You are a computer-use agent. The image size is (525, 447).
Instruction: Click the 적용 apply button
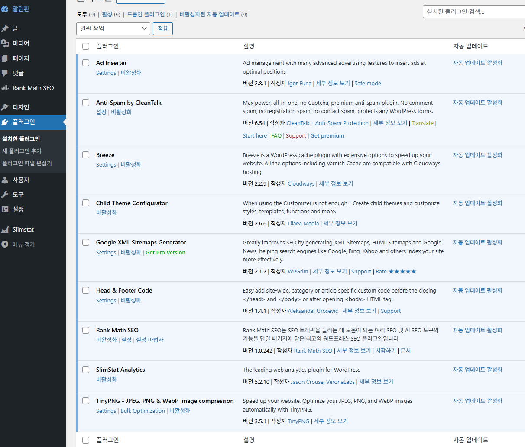[x=163, y=29]
